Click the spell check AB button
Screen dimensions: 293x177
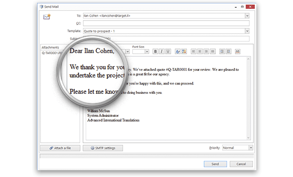point(237,51)
